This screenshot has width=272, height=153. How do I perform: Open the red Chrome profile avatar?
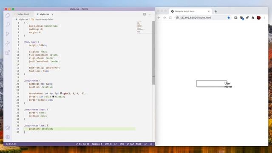[x=258, y=18]
